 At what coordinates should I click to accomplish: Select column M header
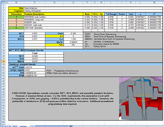pos(154,2)
